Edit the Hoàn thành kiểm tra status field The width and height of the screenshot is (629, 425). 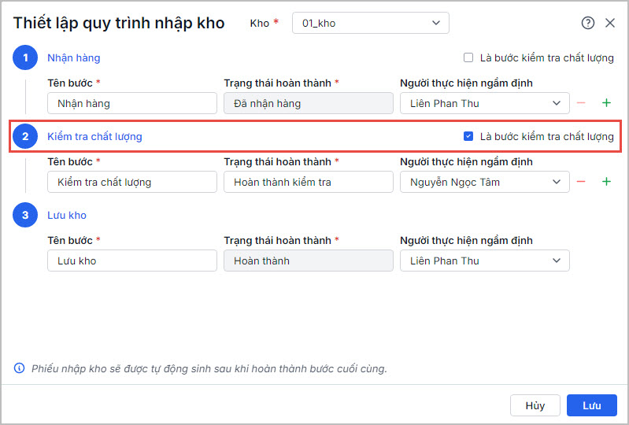(308, 182)
